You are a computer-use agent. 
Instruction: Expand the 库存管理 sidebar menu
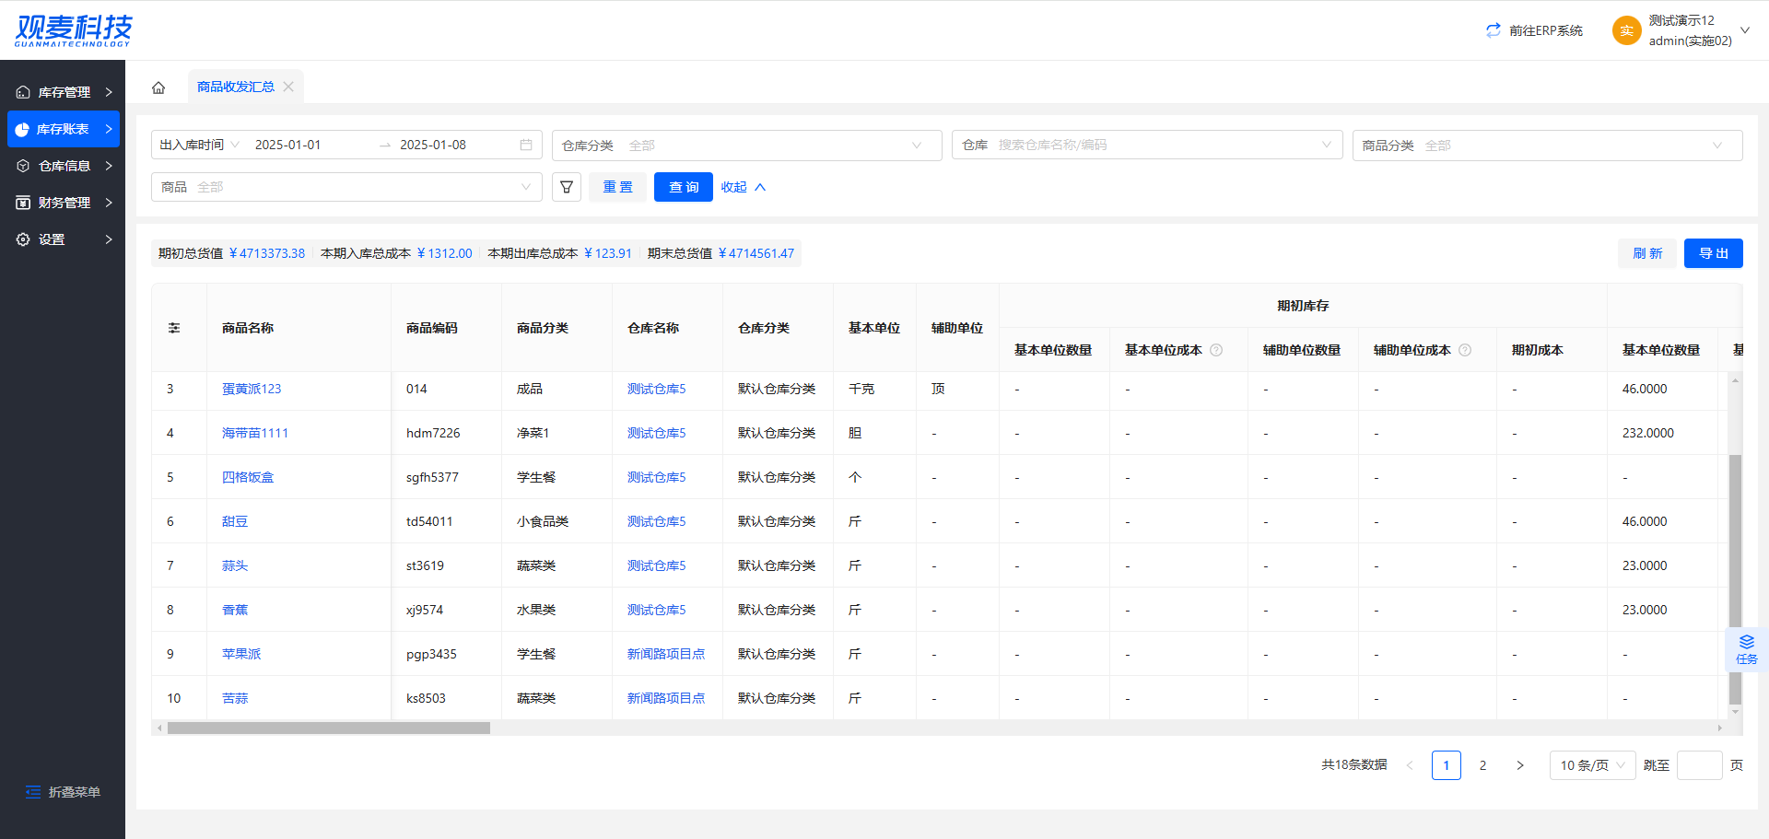[64, 92]
